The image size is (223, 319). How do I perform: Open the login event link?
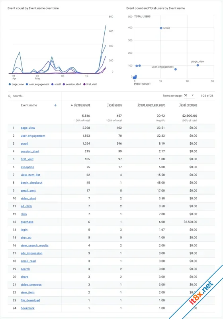pos(24,230)
